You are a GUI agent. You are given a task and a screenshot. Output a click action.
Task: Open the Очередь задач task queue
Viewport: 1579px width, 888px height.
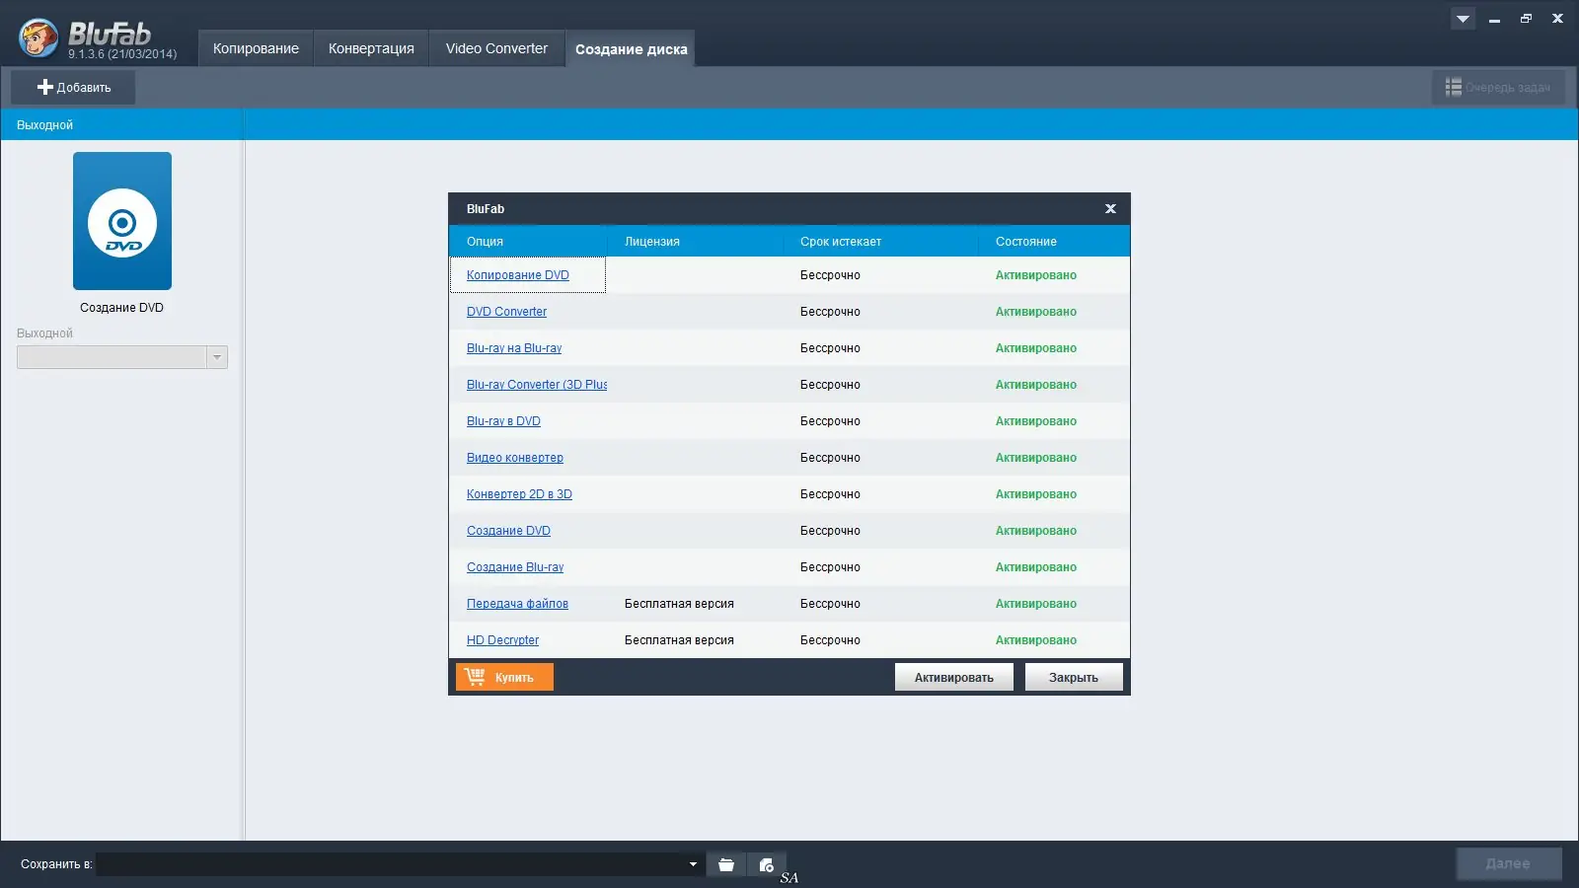click(1498, 87)
